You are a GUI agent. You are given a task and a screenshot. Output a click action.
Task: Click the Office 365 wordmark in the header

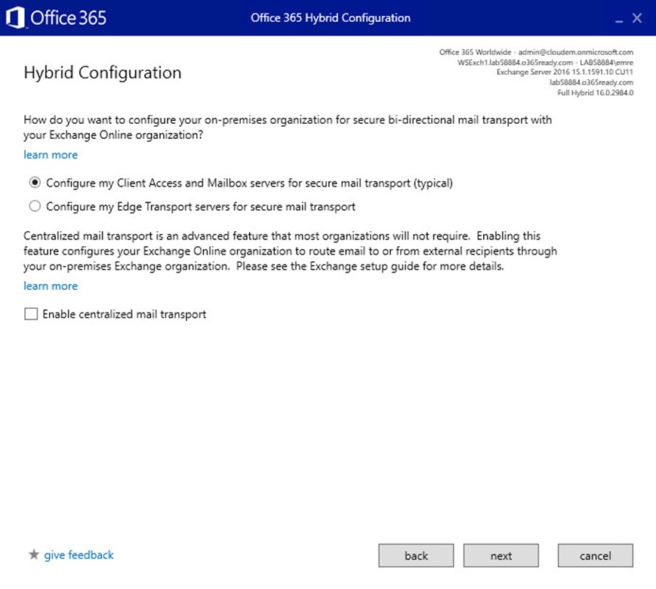click(x=68, y=18)
